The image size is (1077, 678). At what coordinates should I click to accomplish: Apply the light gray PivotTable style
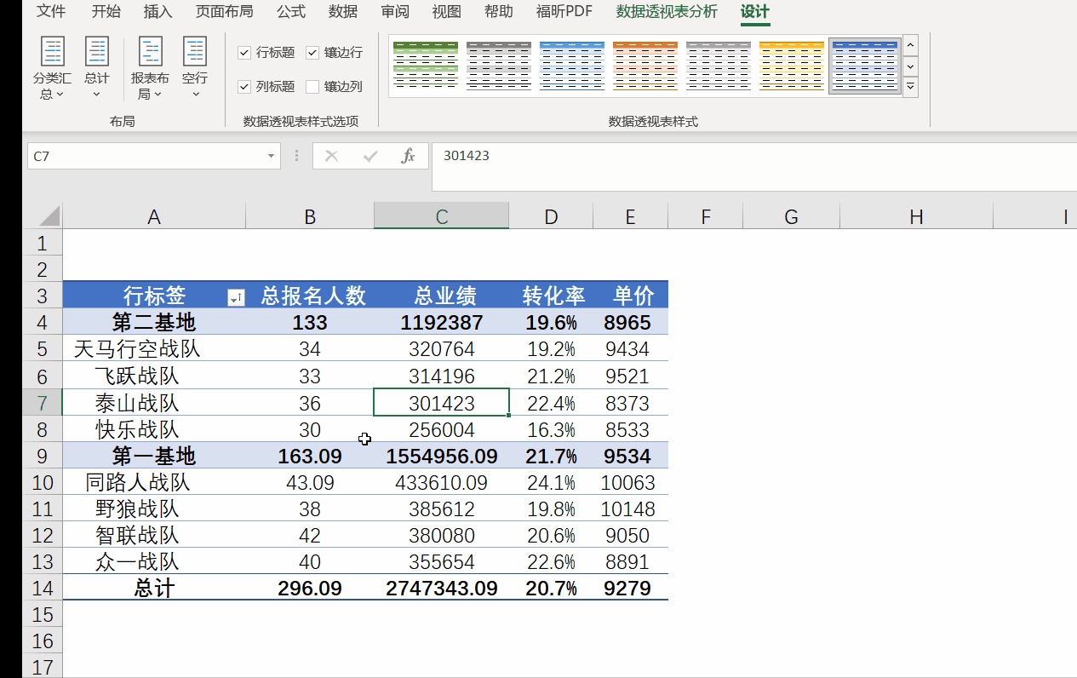[x=719, y=66]
